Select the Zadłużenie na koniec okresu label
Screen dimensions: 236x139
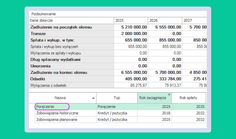59,73
